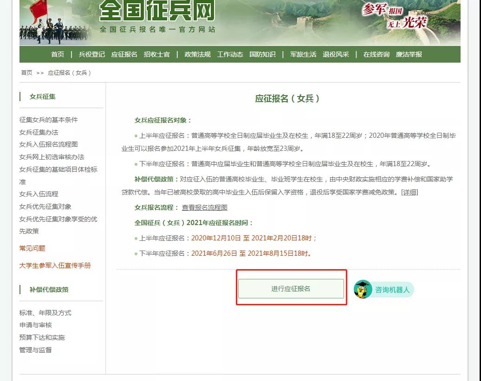
Task: Click the 咨询机器人 owl mascot icon
Action: (363, 290)
